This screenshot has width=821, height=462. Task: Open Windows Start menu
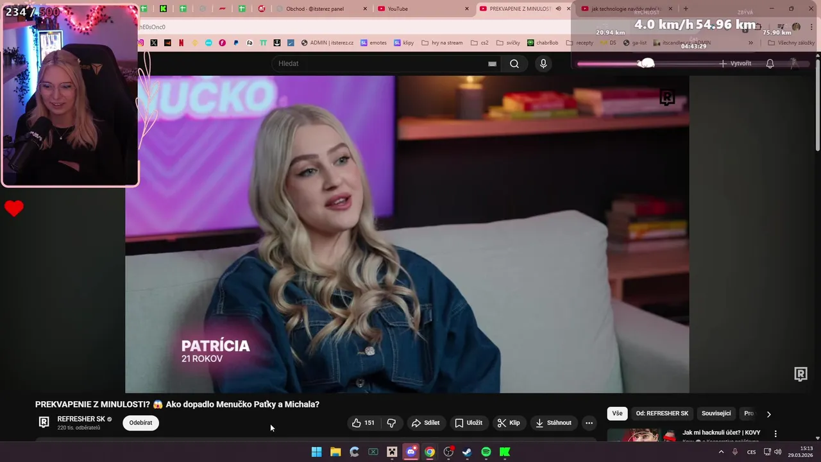[316, 452]
